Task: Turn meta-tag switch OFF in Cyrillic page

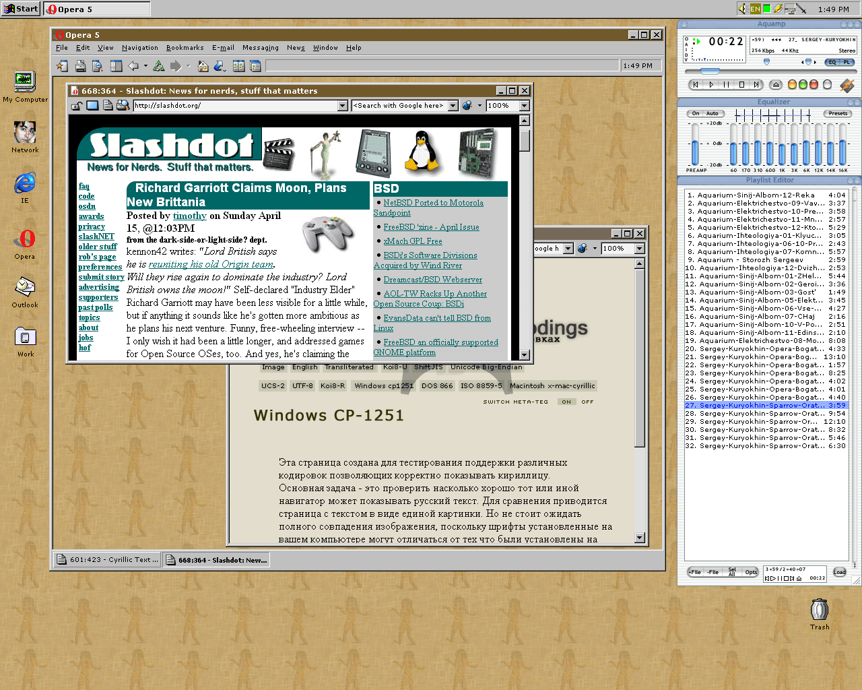Action: pyautogui.click(x=588, y=402)
